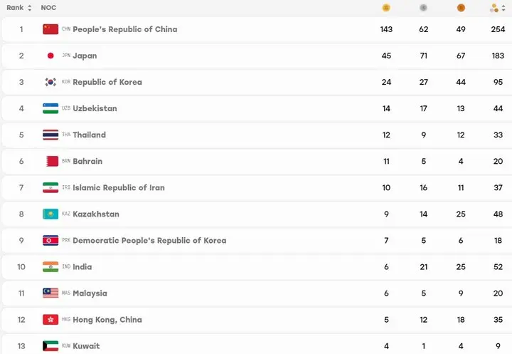The width and height of the screenshot is (512, 354).
Task: Click the gold medal column icon
Action: tap(386, 8)
